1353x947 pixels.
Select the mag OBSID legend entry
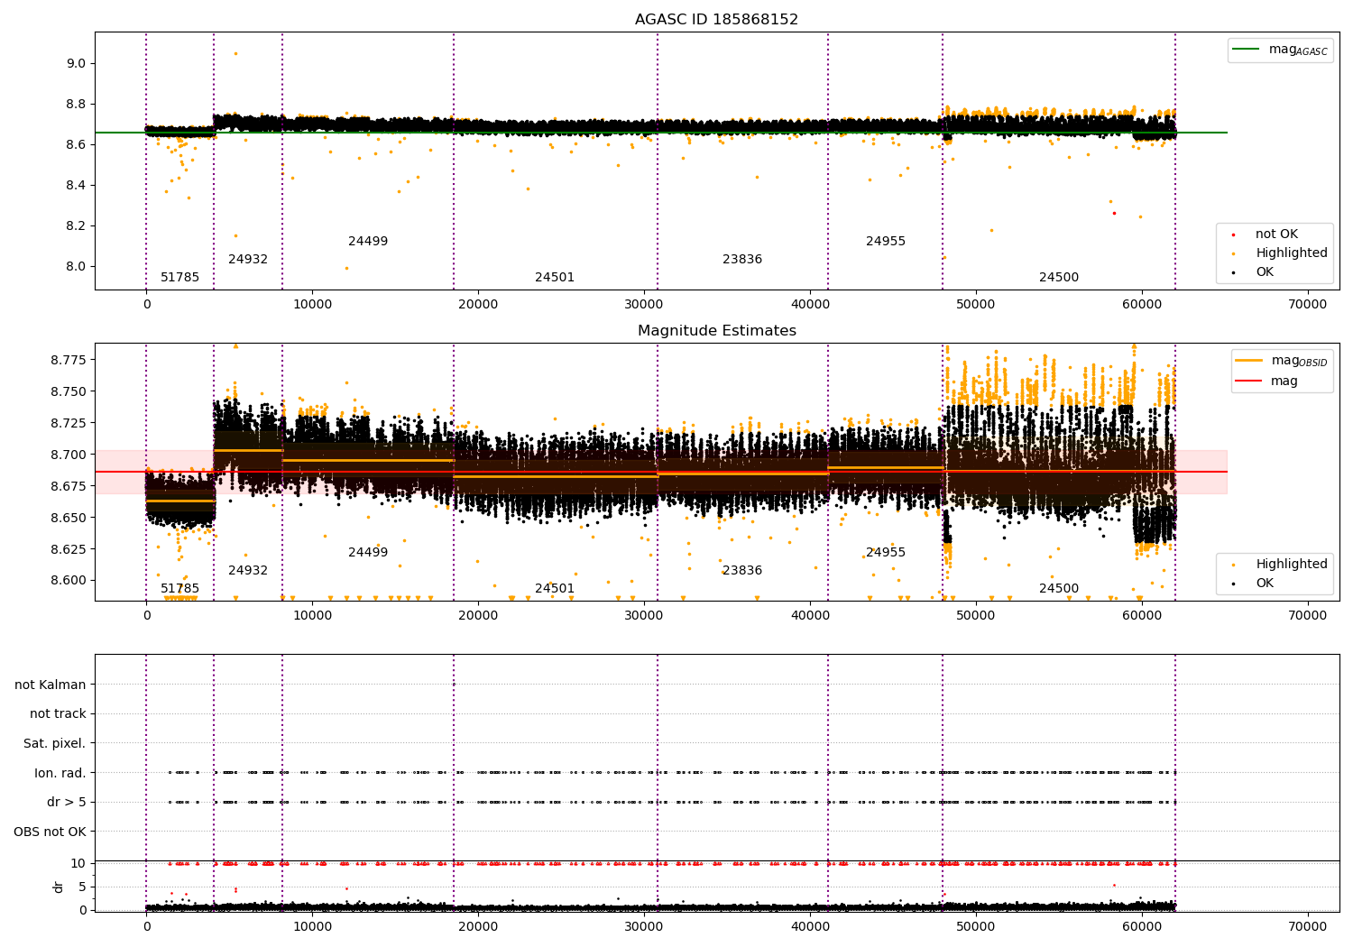(1282, 361)
